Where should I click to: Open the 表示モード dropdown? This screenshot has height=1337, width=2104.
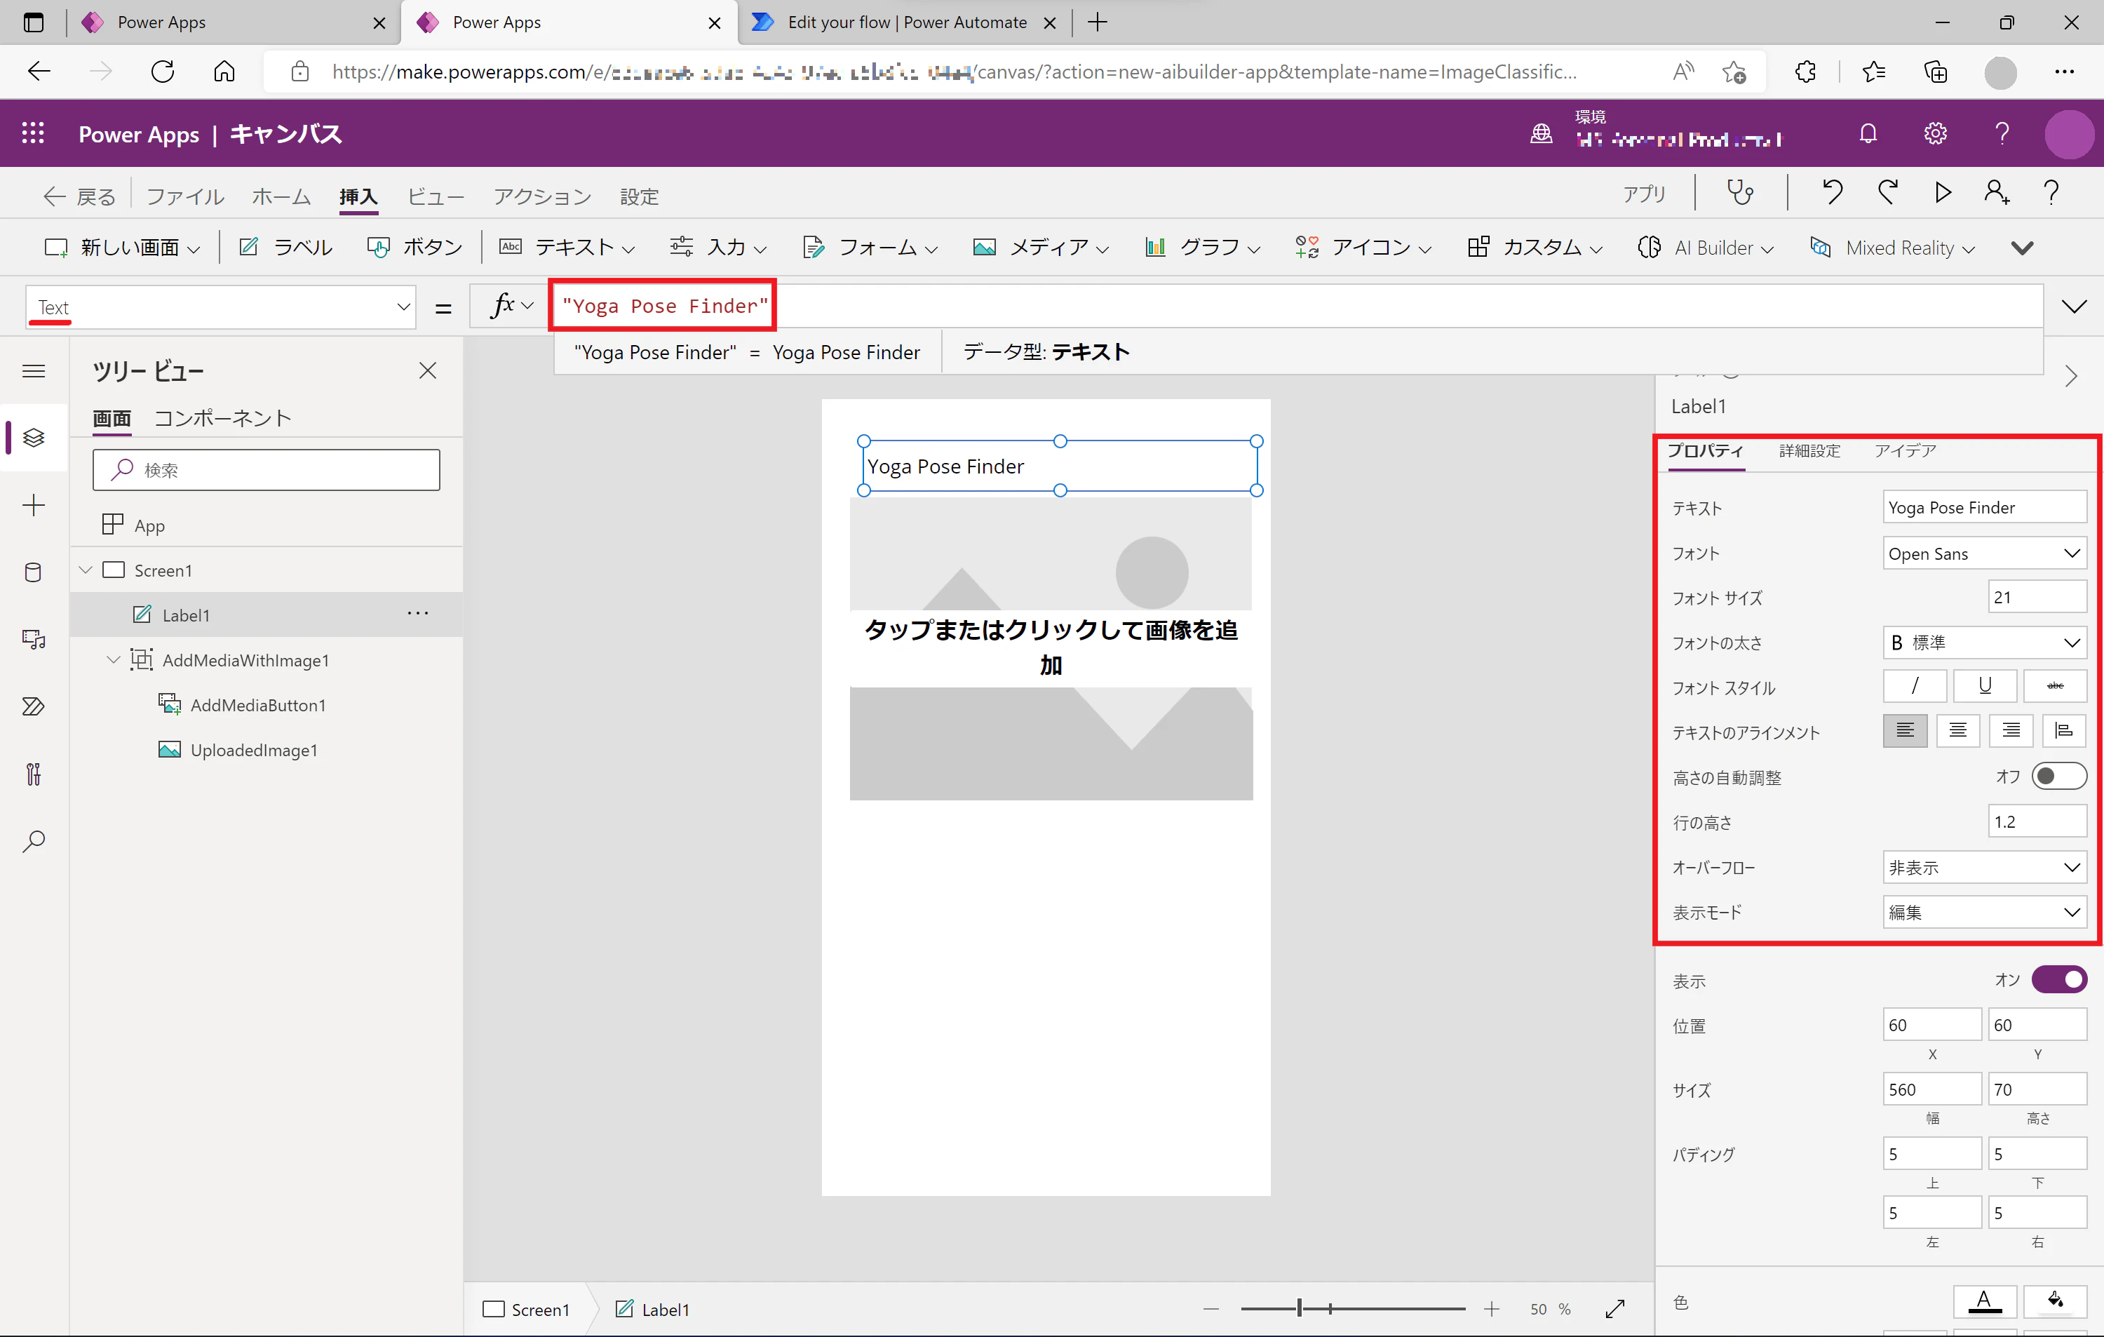(x=1984, y=913)
